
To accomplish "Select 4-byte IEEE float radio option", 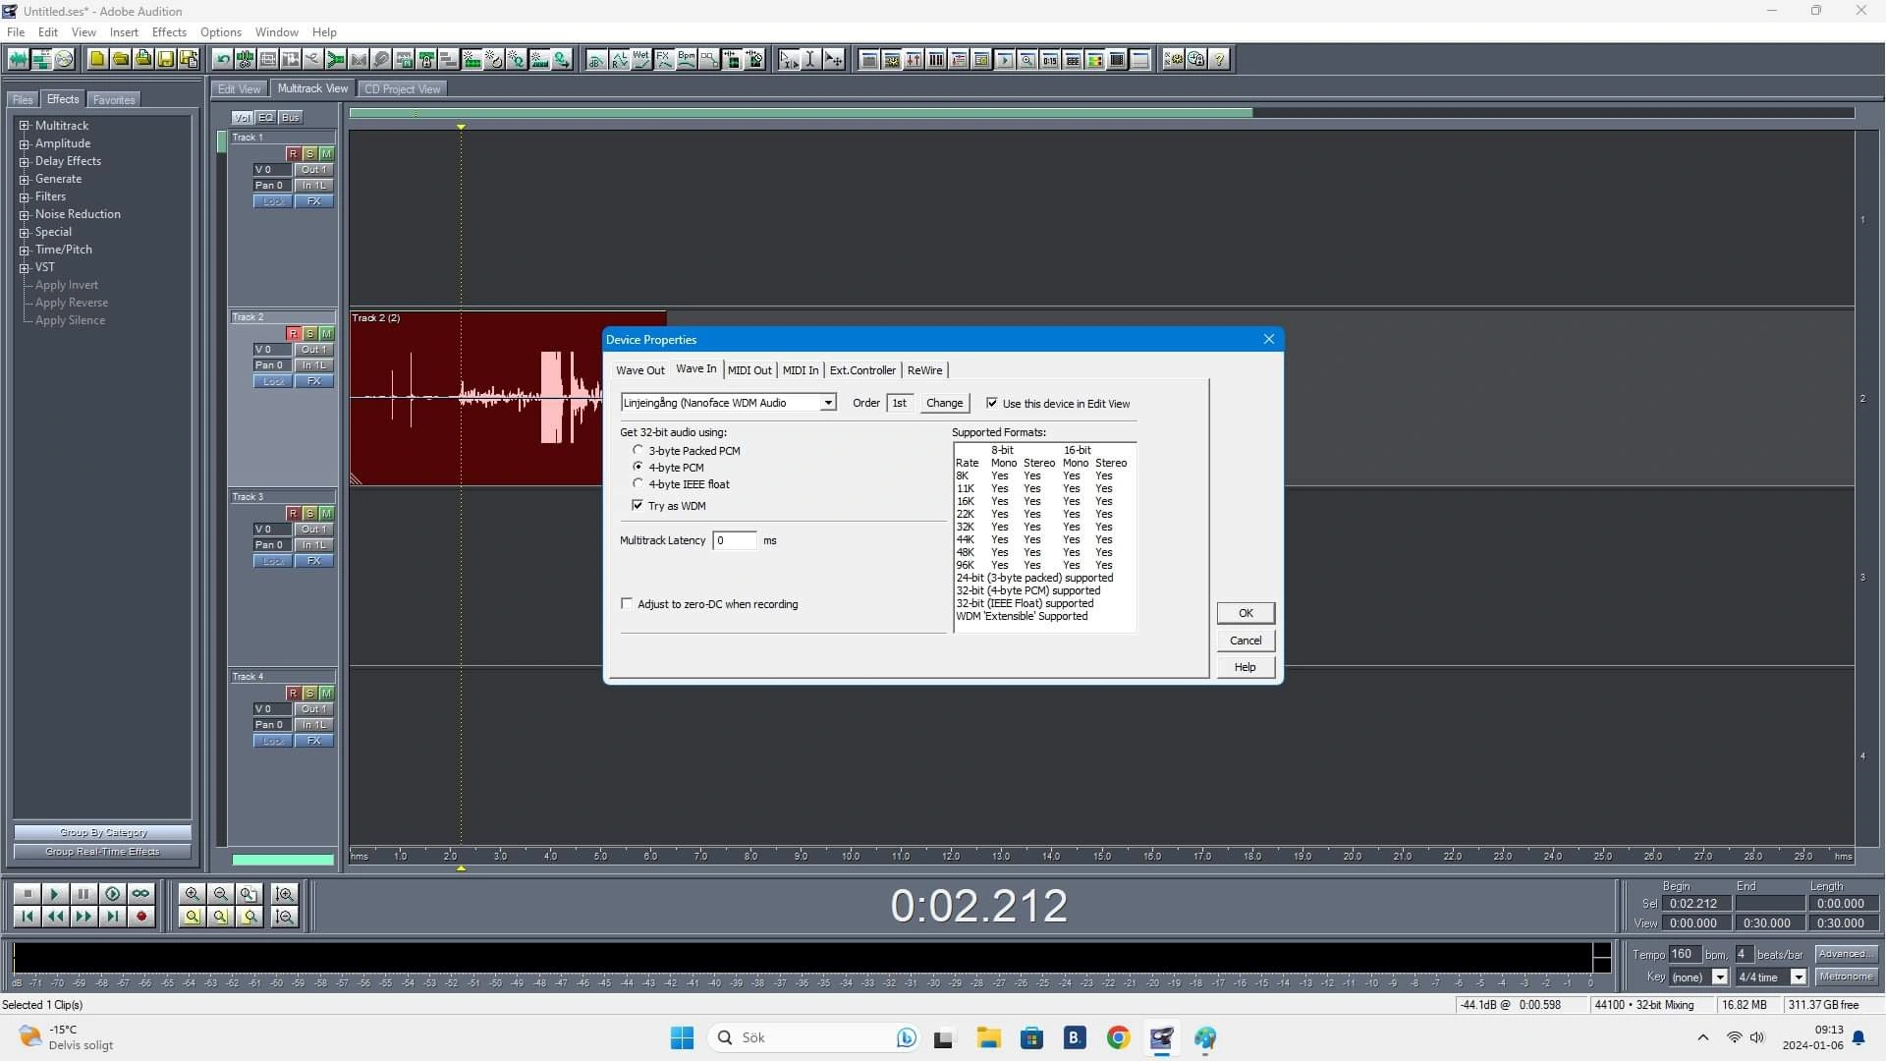I will 638,483.
